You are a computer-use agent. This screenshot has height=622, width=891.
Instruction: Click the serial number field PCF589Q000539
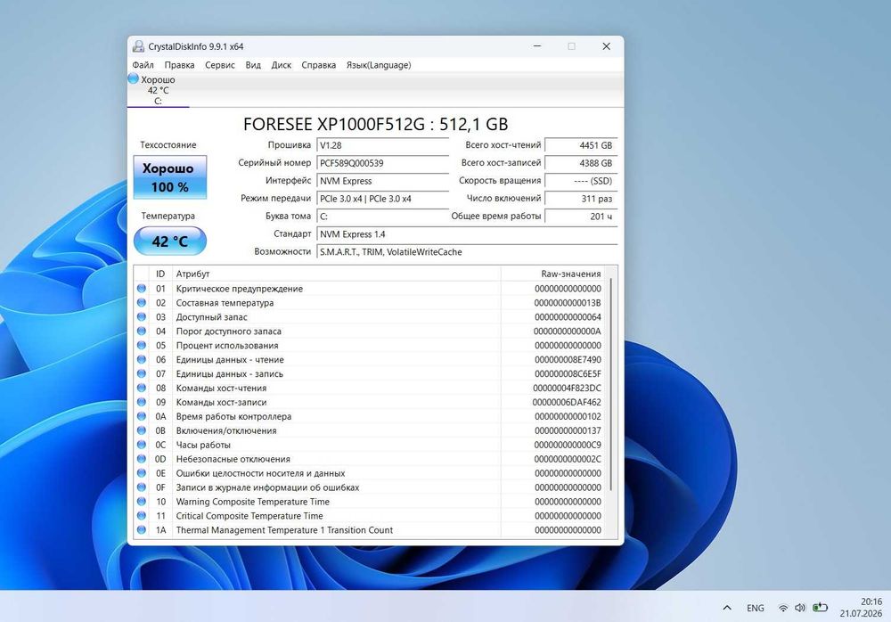382,163
